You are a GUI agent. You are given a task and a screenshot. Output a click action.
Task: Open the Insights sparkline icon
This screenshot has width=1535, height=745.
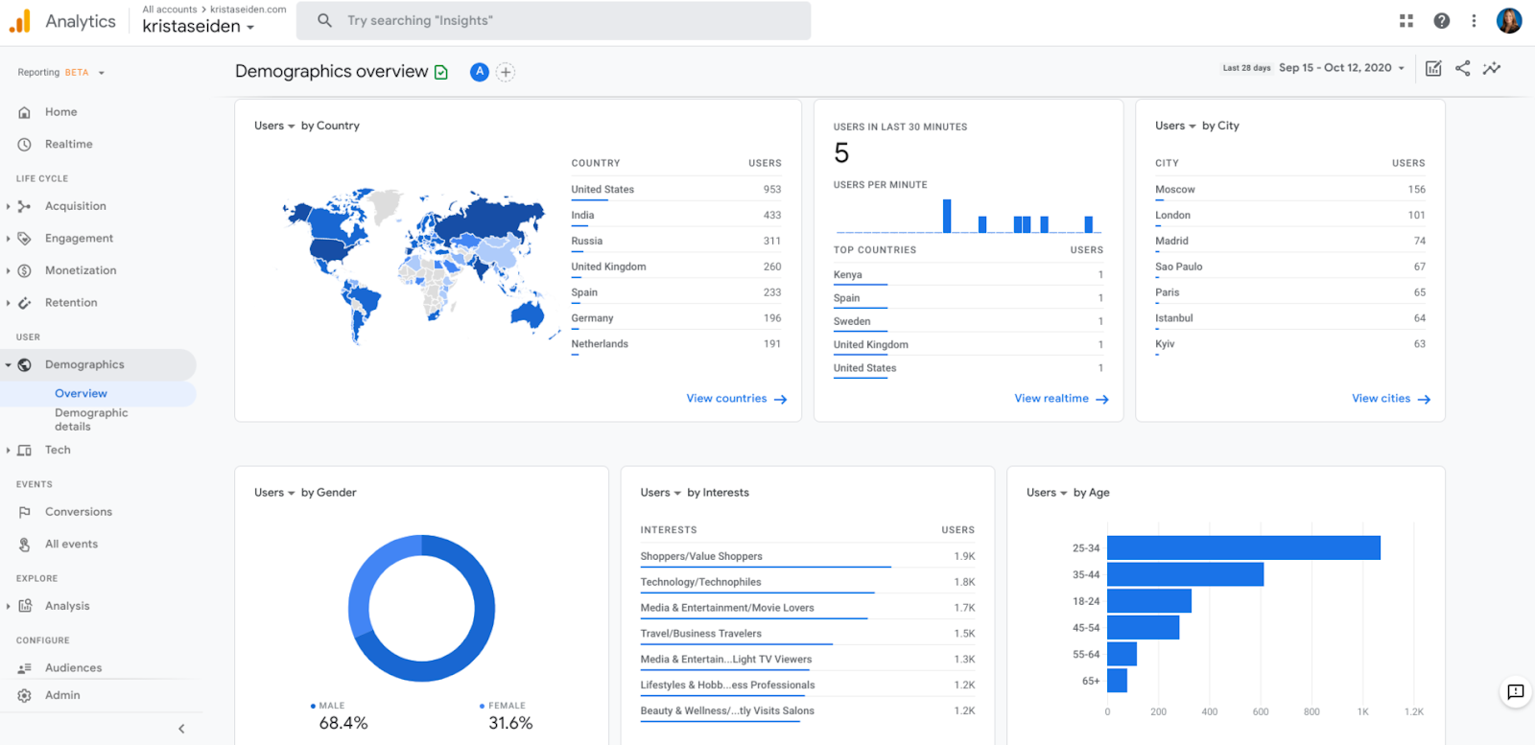coord(1492,68)
